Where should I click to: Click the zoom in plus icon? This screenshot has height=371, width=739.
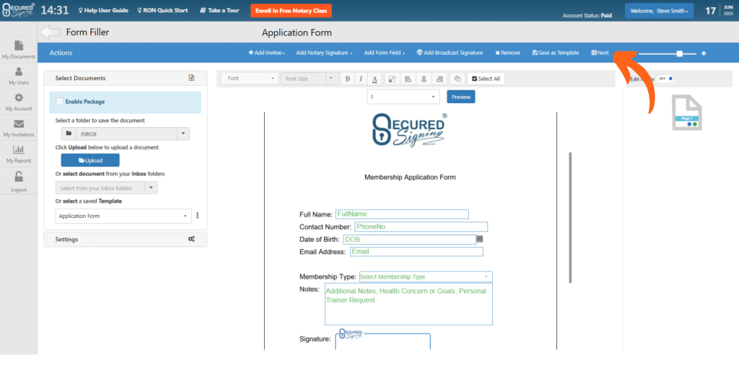704,53
